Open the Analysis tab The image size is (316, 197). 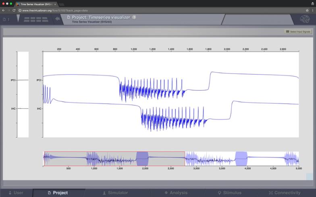175,193
